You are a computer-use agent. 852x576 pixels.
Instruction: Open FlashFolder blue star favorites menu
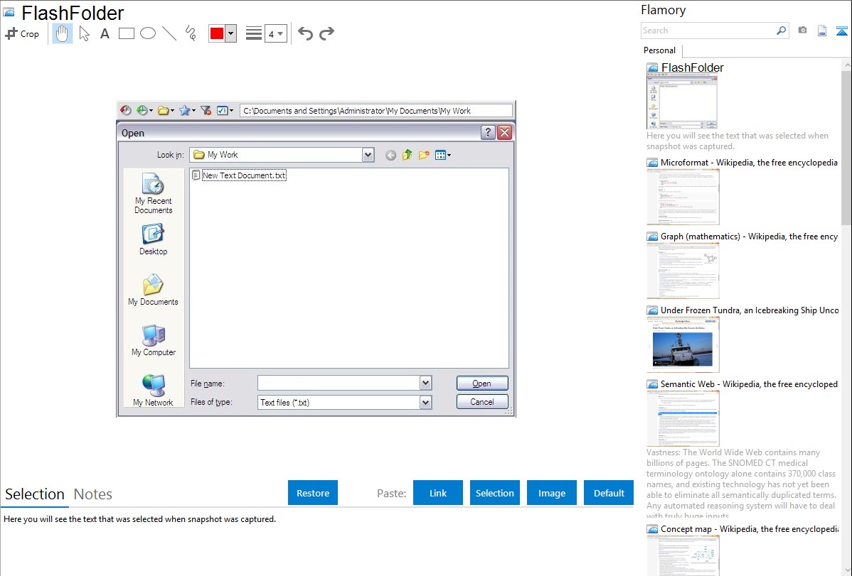[x=188, y=110]
